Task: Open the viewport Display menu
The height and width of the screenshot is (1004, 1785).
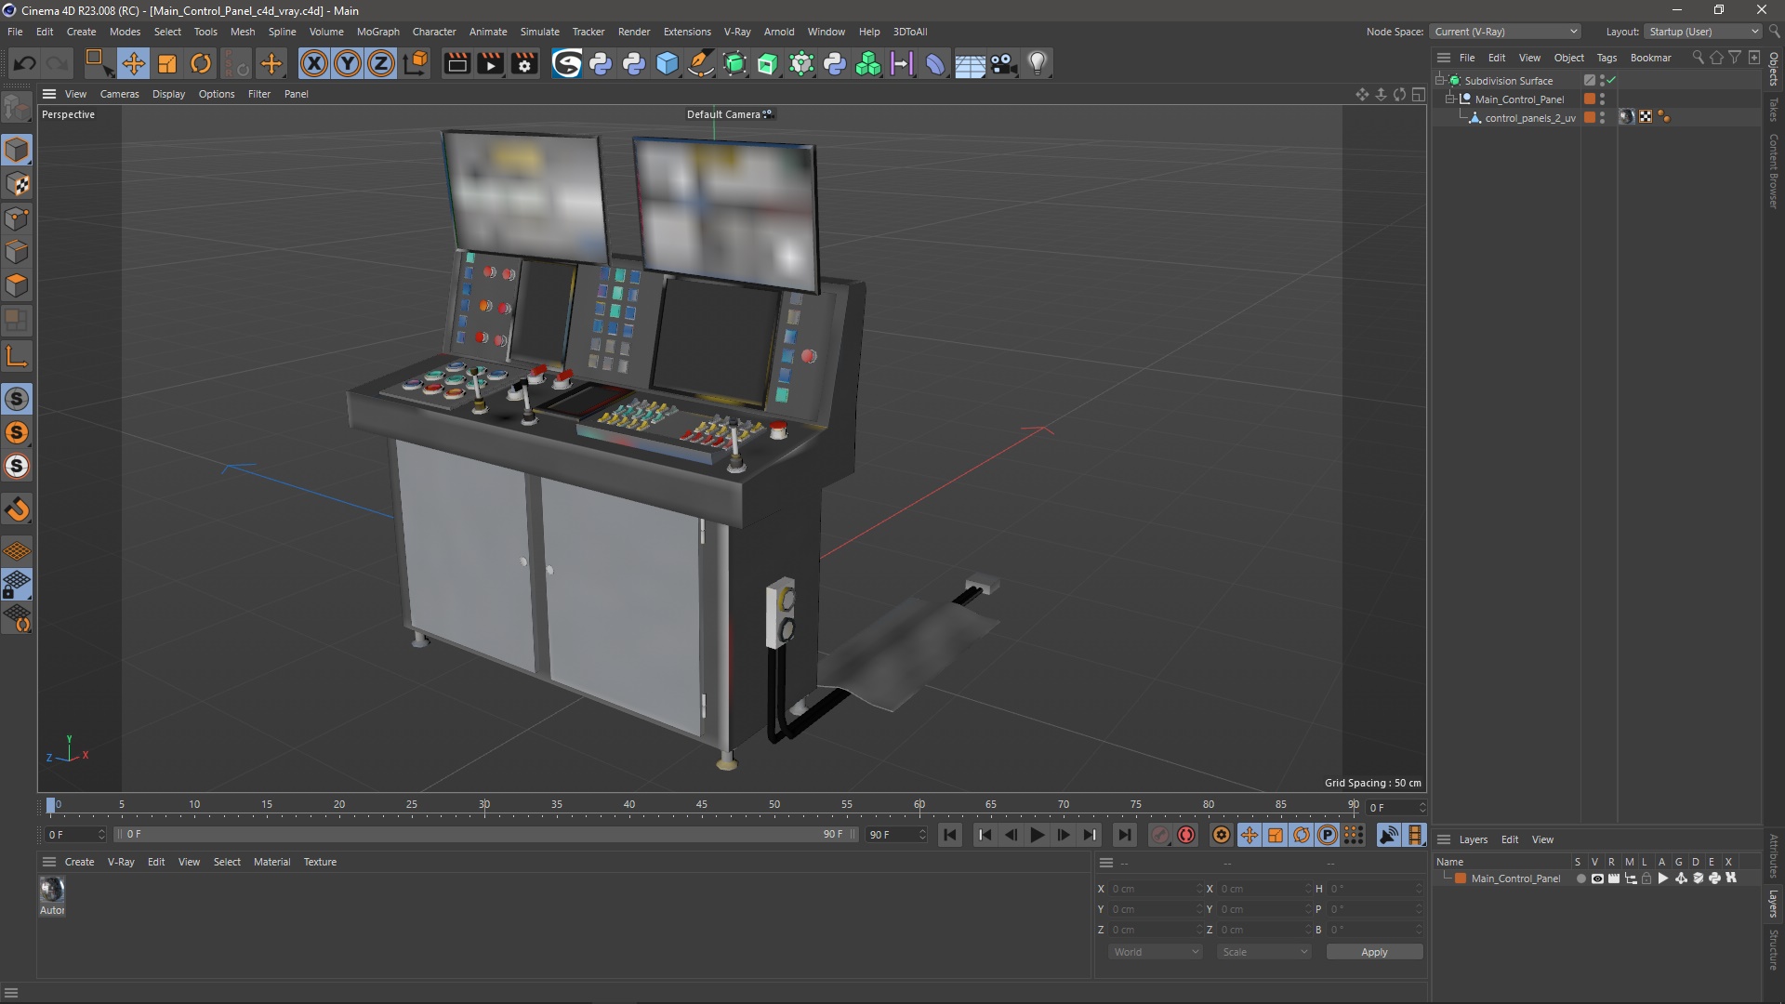Action: (x=168, y=94)
